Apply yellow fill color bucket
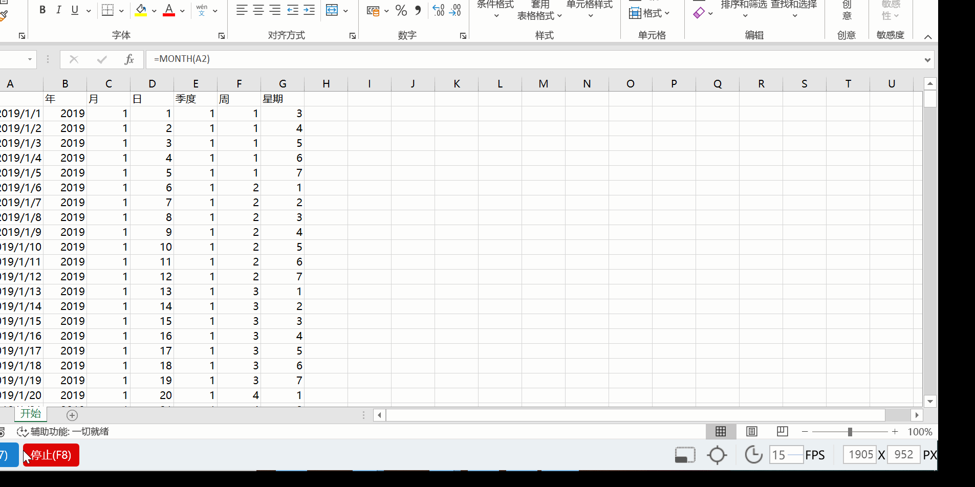The image size is (975, 487). pos(141,10)
